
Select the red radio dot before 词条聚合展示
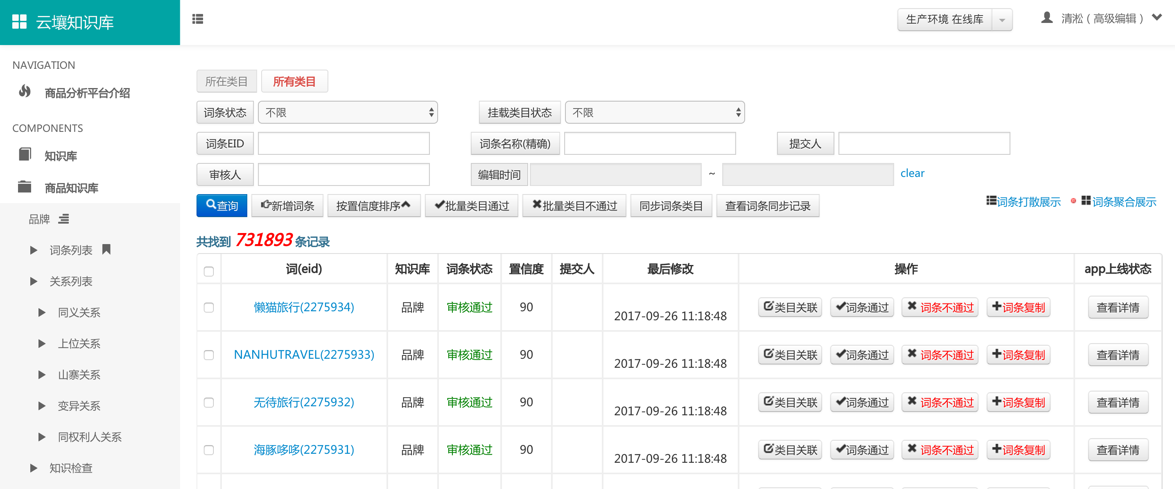tap(1073, 201)
